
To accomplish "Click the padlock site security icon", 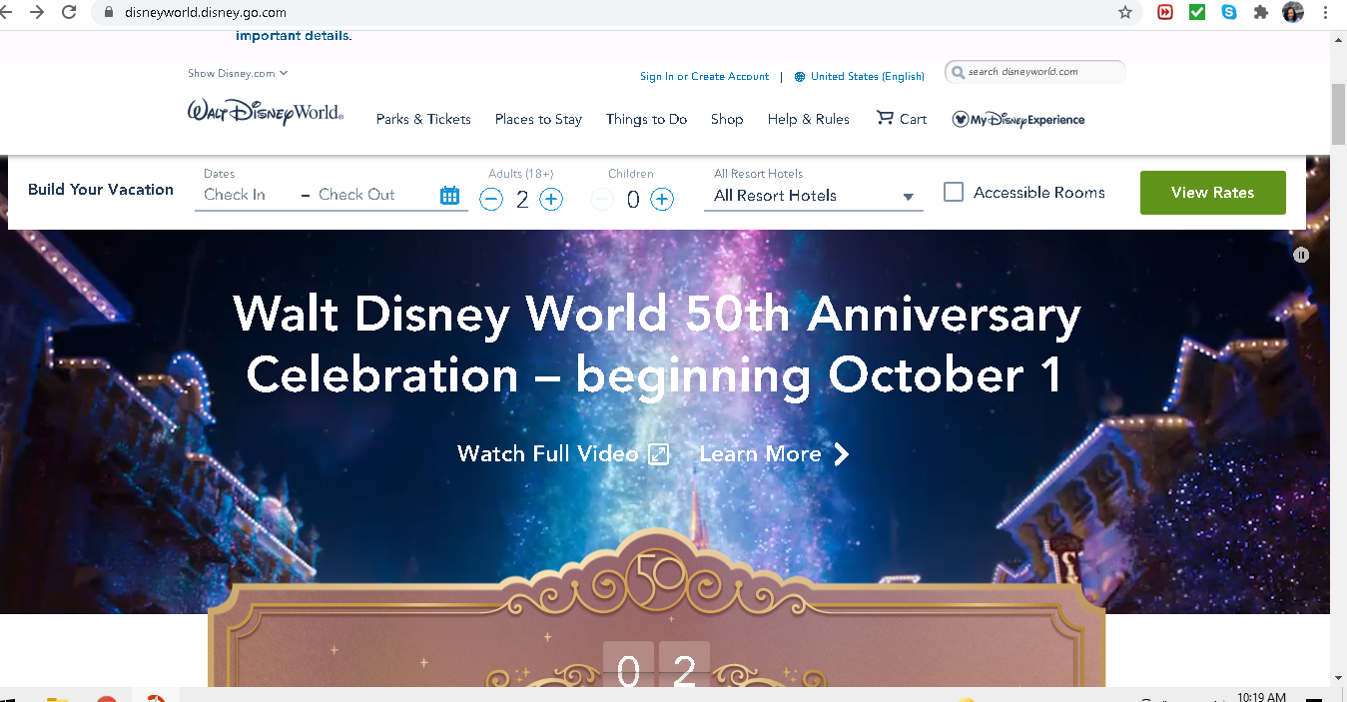I will [x=109, y=13].
